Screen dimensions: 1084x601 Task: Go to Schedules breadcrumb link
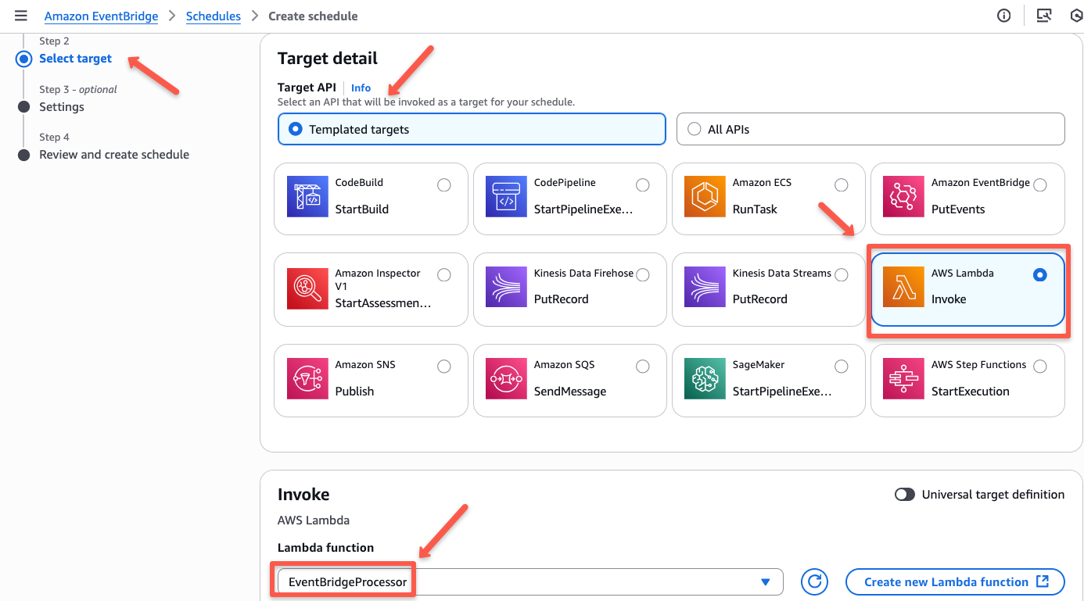tap(214, 16)
